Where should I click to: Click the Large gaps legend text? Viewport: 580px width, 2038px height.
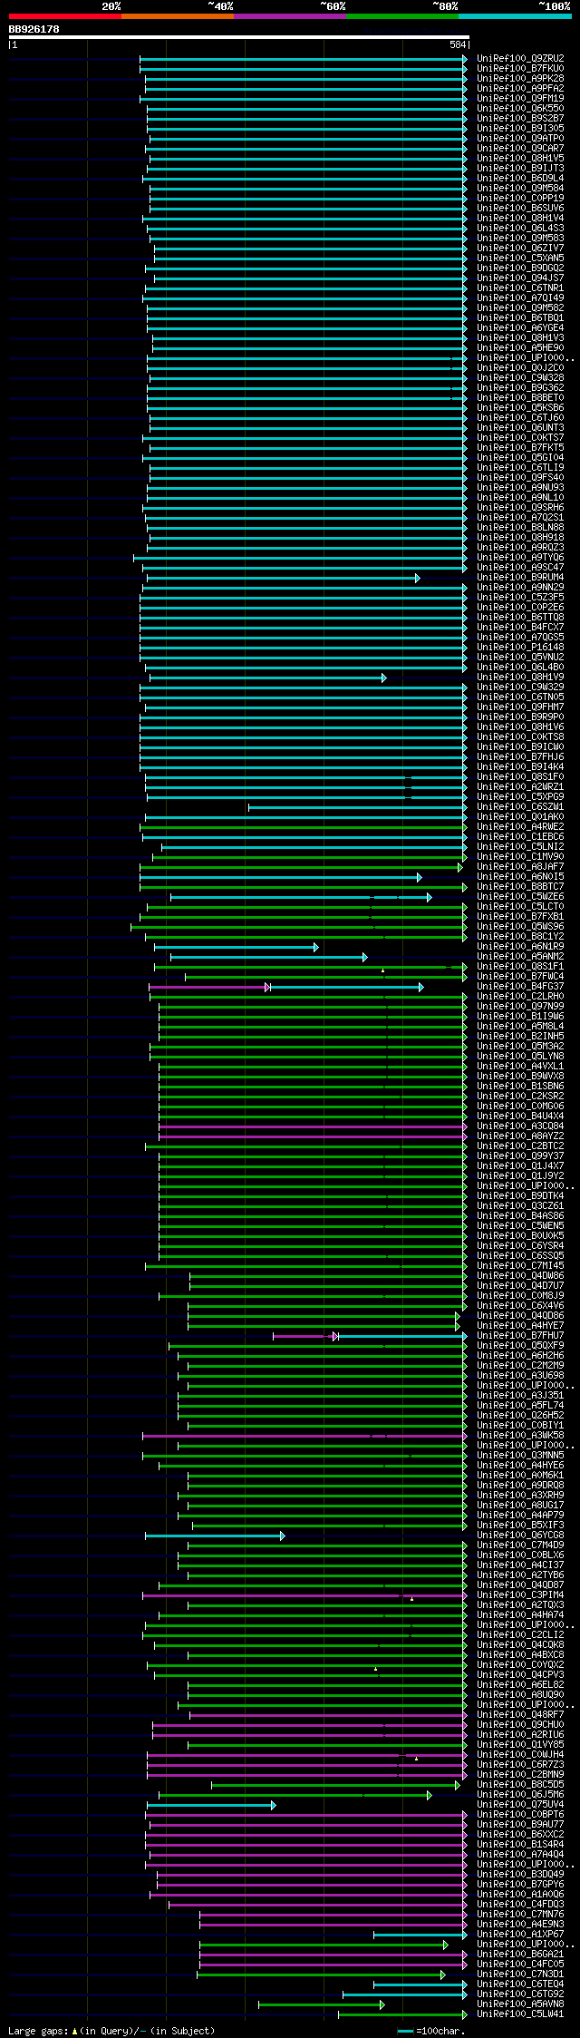click(x=111, y=2031)
